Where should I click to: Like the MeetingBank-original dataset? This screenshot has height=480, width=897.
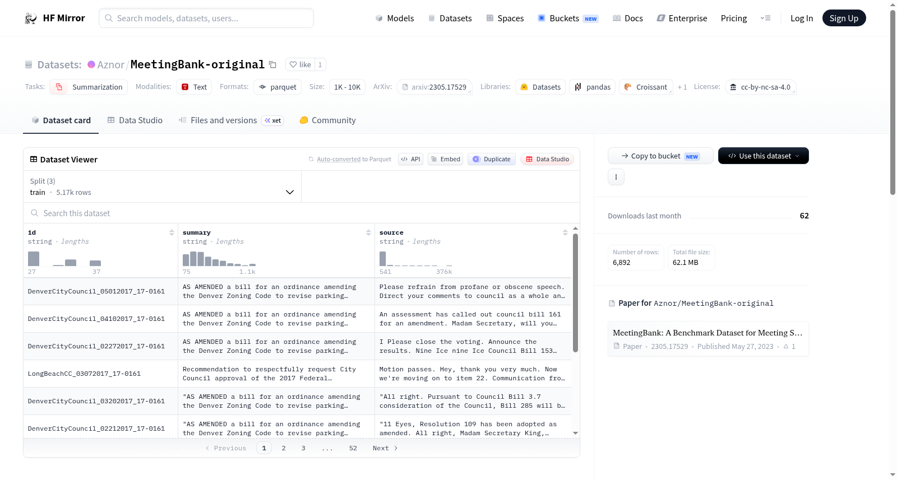(300, 64)
